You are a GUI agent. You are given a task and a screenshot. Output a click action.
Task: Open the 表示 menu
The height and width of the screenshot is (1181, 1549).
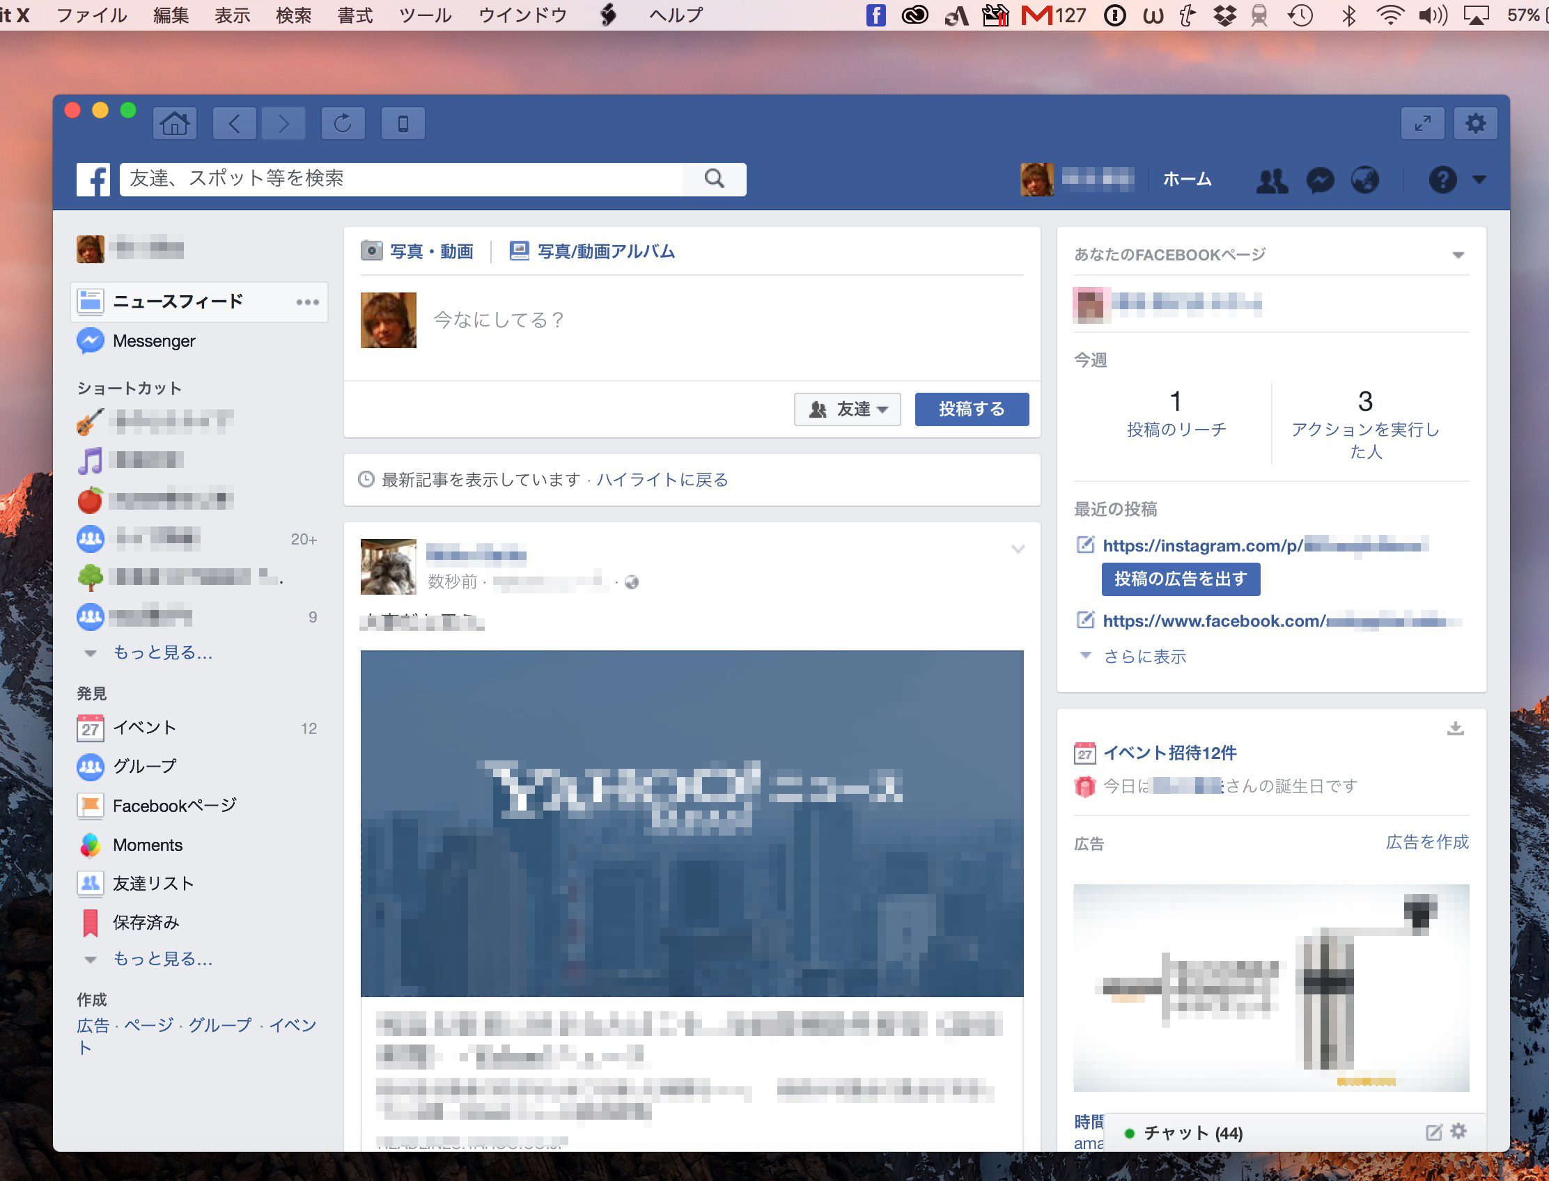coord(232,15)
